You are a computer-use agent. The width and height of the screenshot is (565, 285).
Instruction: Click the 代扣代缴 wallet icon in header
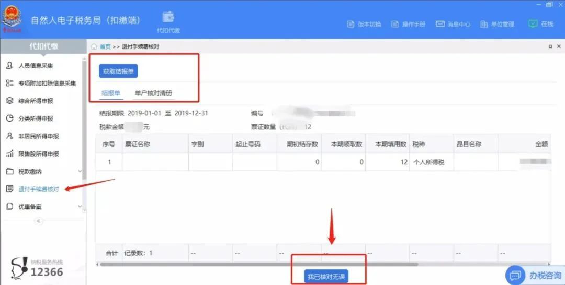click(168, 17)
